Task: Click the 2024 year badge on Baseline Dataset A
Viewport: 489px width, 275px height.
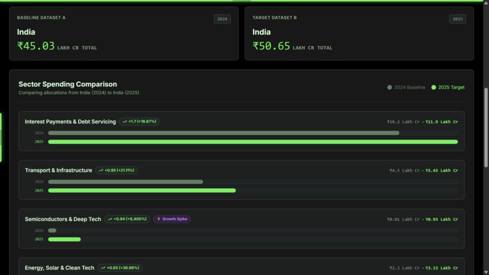Action: [222, 19]
